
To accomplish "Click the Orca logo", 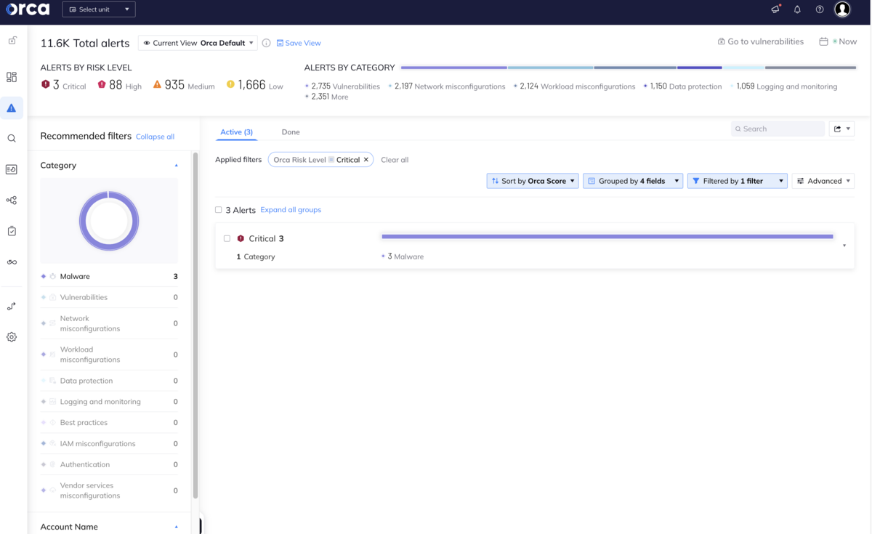I will (28, 9).
